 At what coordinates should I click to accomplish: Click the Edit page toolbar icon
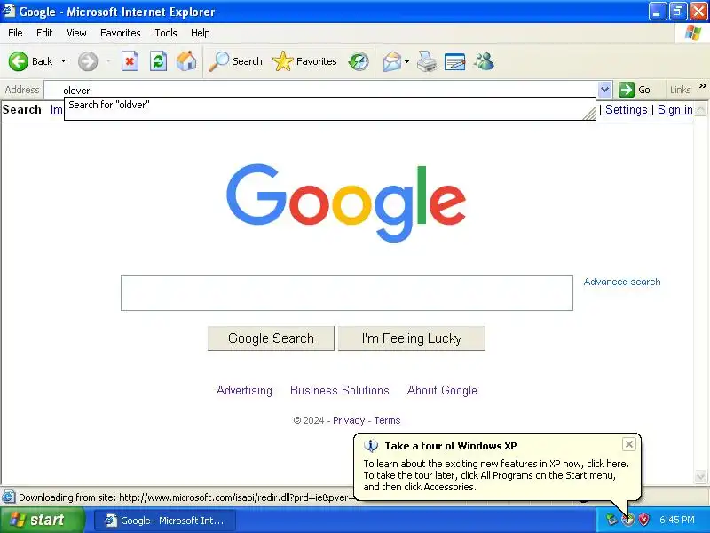click(x=455, y=61)
